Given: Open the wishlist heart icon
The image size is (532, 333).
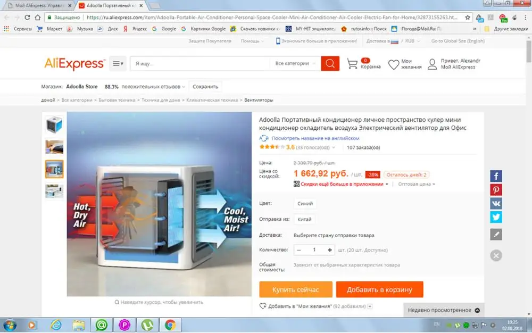Looking at the screenshot, I should pyautogui.click(x=393, y=64).
